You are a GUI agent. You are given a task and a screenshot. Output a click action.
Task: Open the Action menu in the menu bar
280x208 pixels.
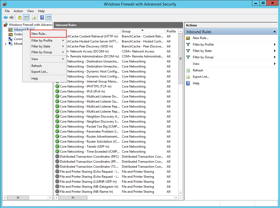pos(18,11)
